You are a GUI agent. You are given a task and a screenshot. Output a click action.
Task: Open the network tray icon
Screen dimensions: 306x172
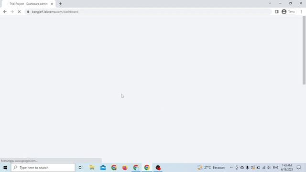[264, 168]
